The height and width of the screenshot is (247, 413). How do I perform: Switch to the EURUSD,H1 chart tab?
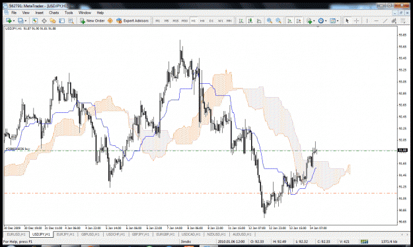tap(16, 234)
